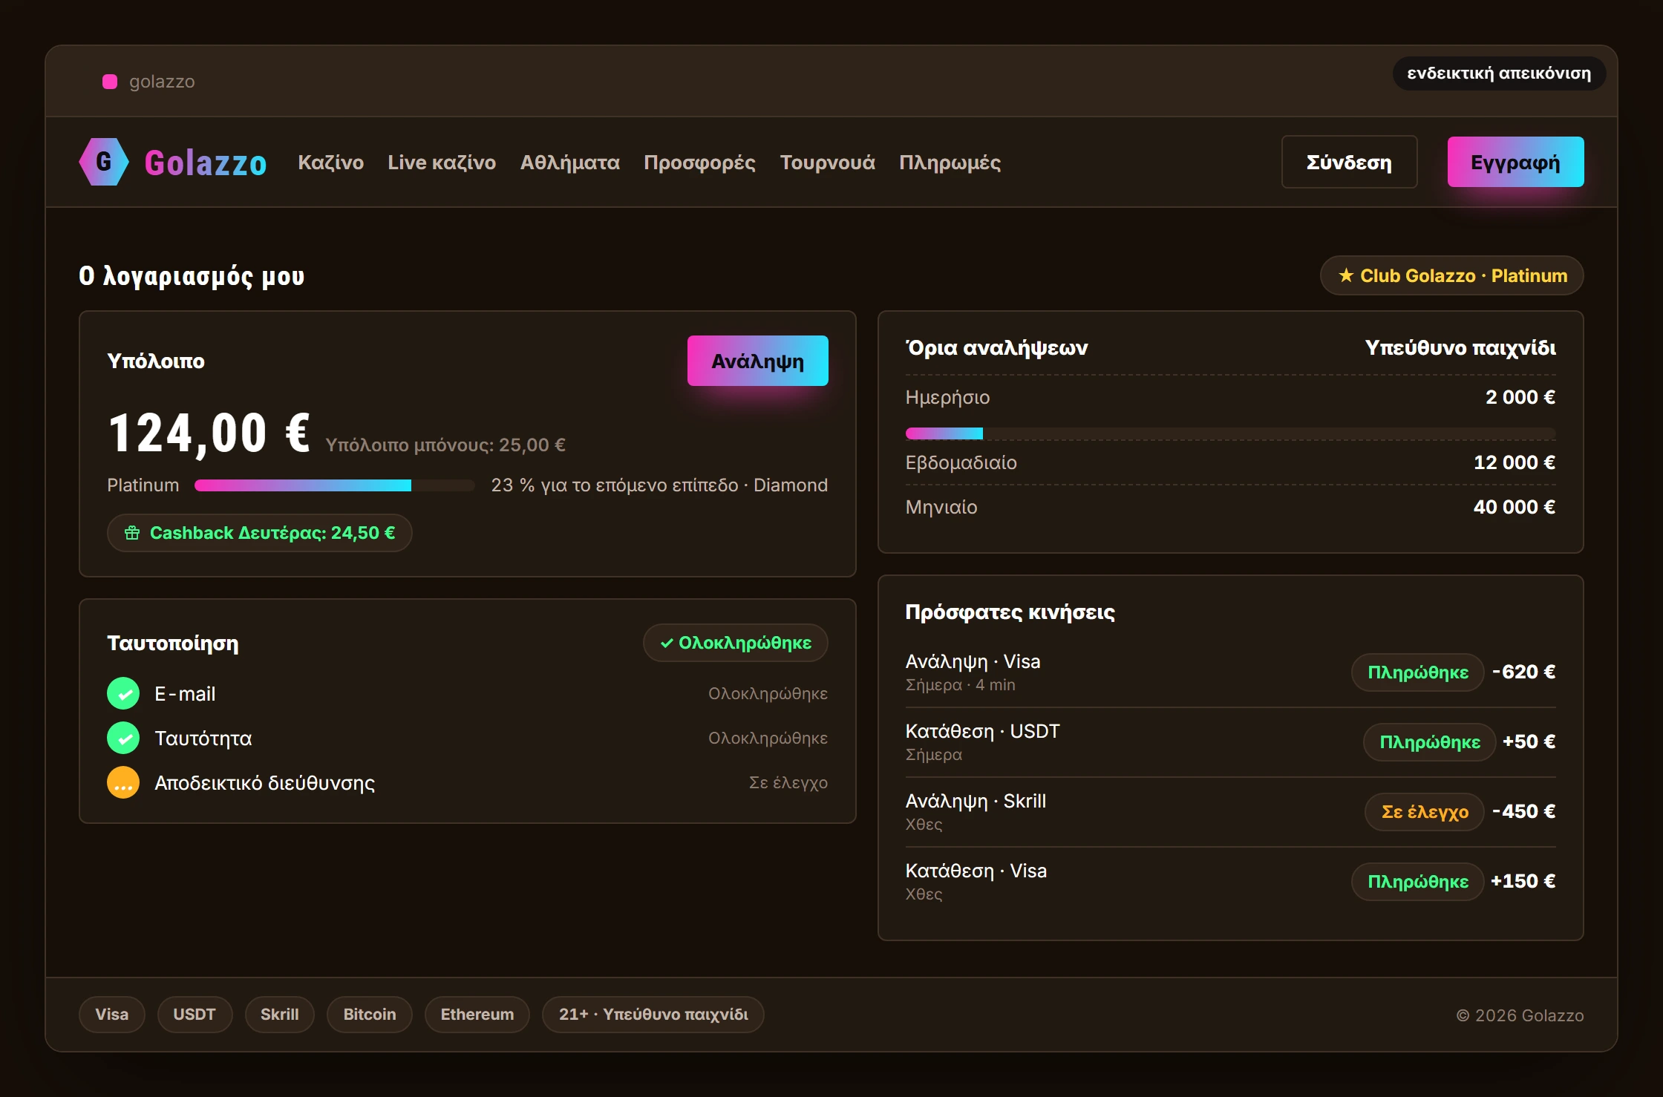Click the Golazzo brand wordmark
The image size is (1663, 1097).
[206, 163]
